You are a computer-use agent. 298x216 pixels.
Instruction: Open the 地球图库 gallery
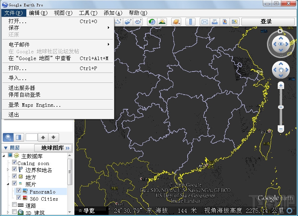coord(52,148)
